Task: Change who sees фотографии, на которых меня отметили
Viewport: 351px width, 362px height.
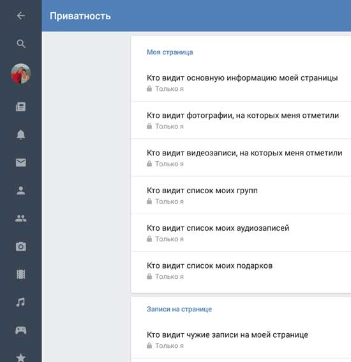Action: pos(241,120)
